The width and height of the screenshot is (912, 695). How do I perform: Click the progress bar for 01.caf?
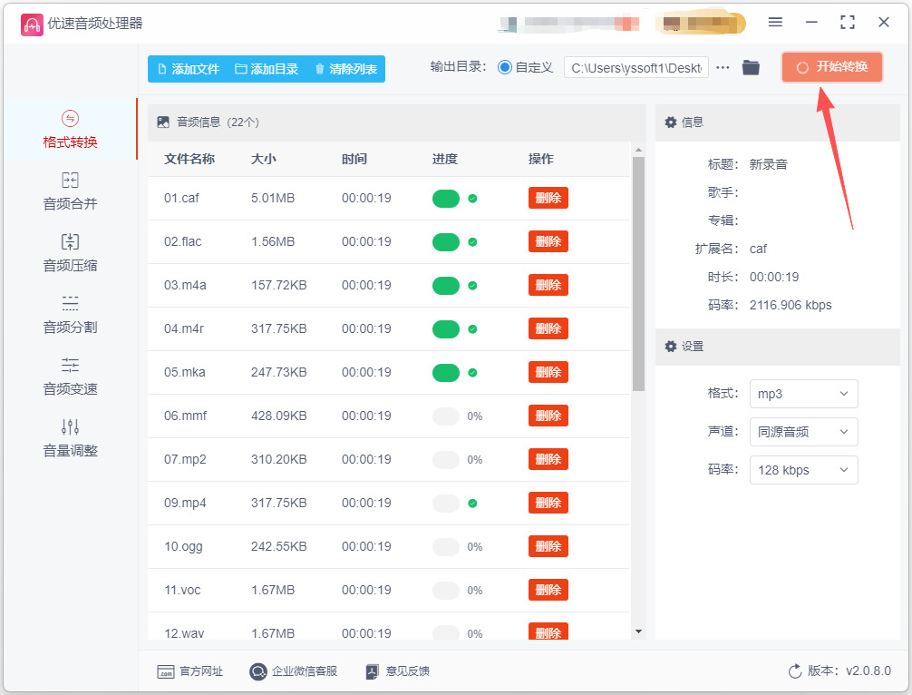pyautogui.click(x=446, y=199)
